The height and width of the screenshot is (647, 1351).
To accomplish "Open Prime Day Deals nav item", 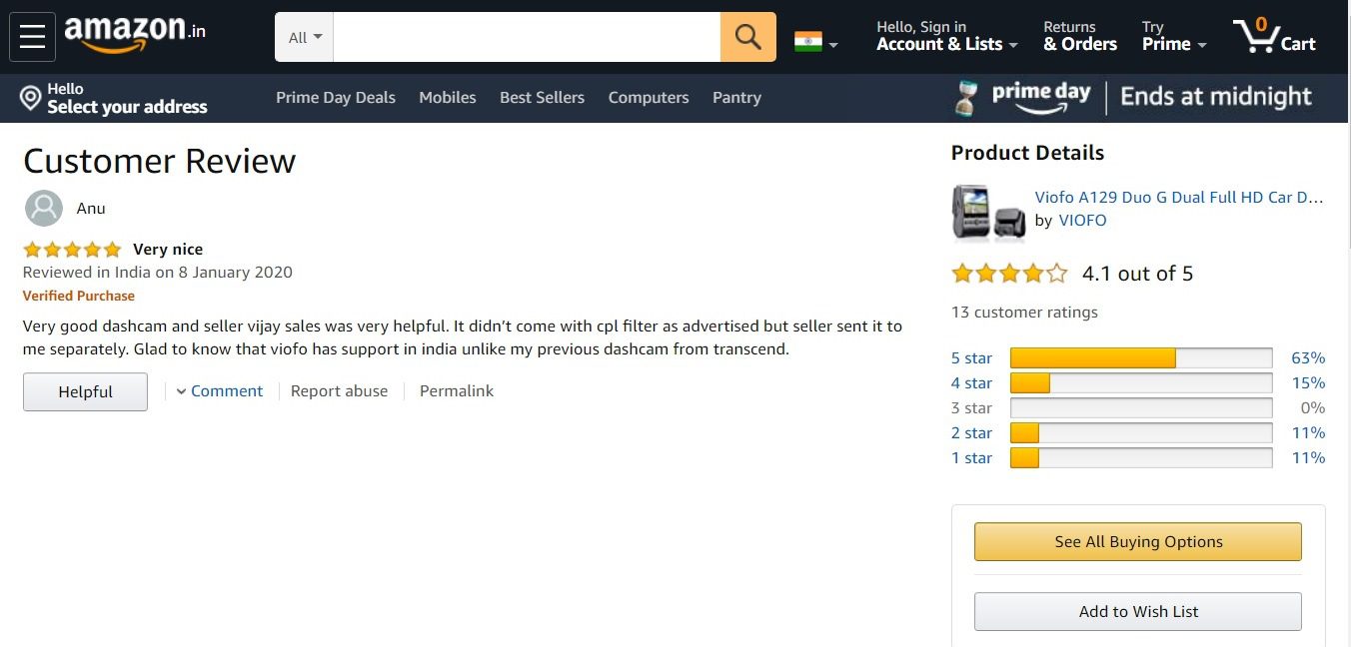I will 336,98.
